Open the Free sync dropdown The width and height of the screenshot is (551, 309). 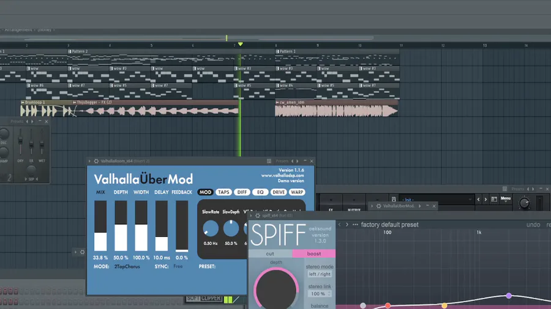click(x=178, y=267)
